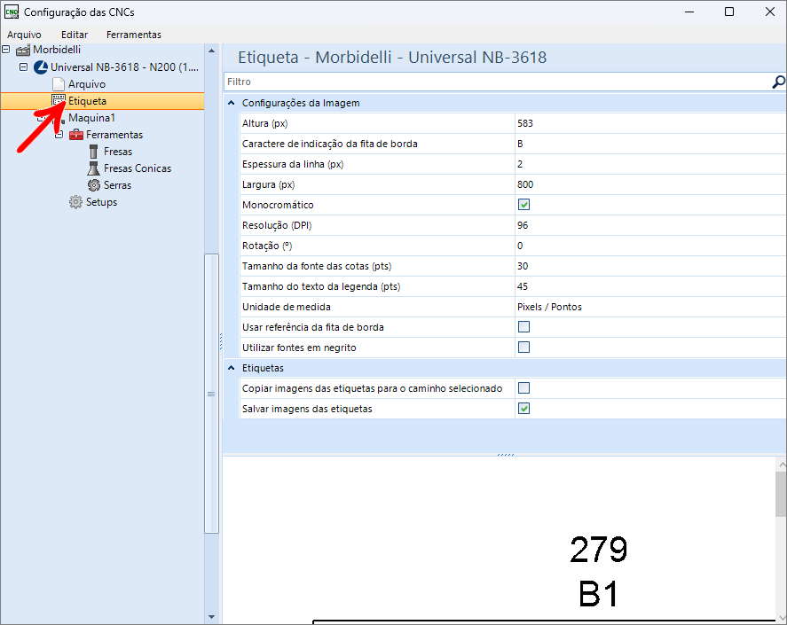Image resolution: width=787 pixels, height=625 pixels.
Task: Enable Utilizar fontes em negrito
Action: 523,348
